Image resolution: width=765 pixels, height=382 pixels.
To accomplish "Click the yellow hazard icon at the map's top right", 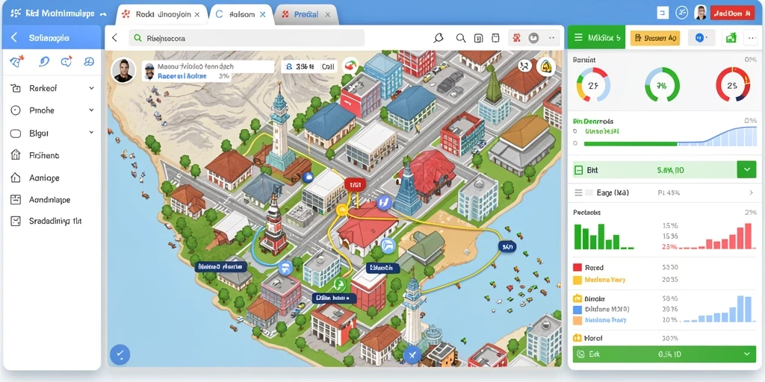I will [x=546, y=67].
